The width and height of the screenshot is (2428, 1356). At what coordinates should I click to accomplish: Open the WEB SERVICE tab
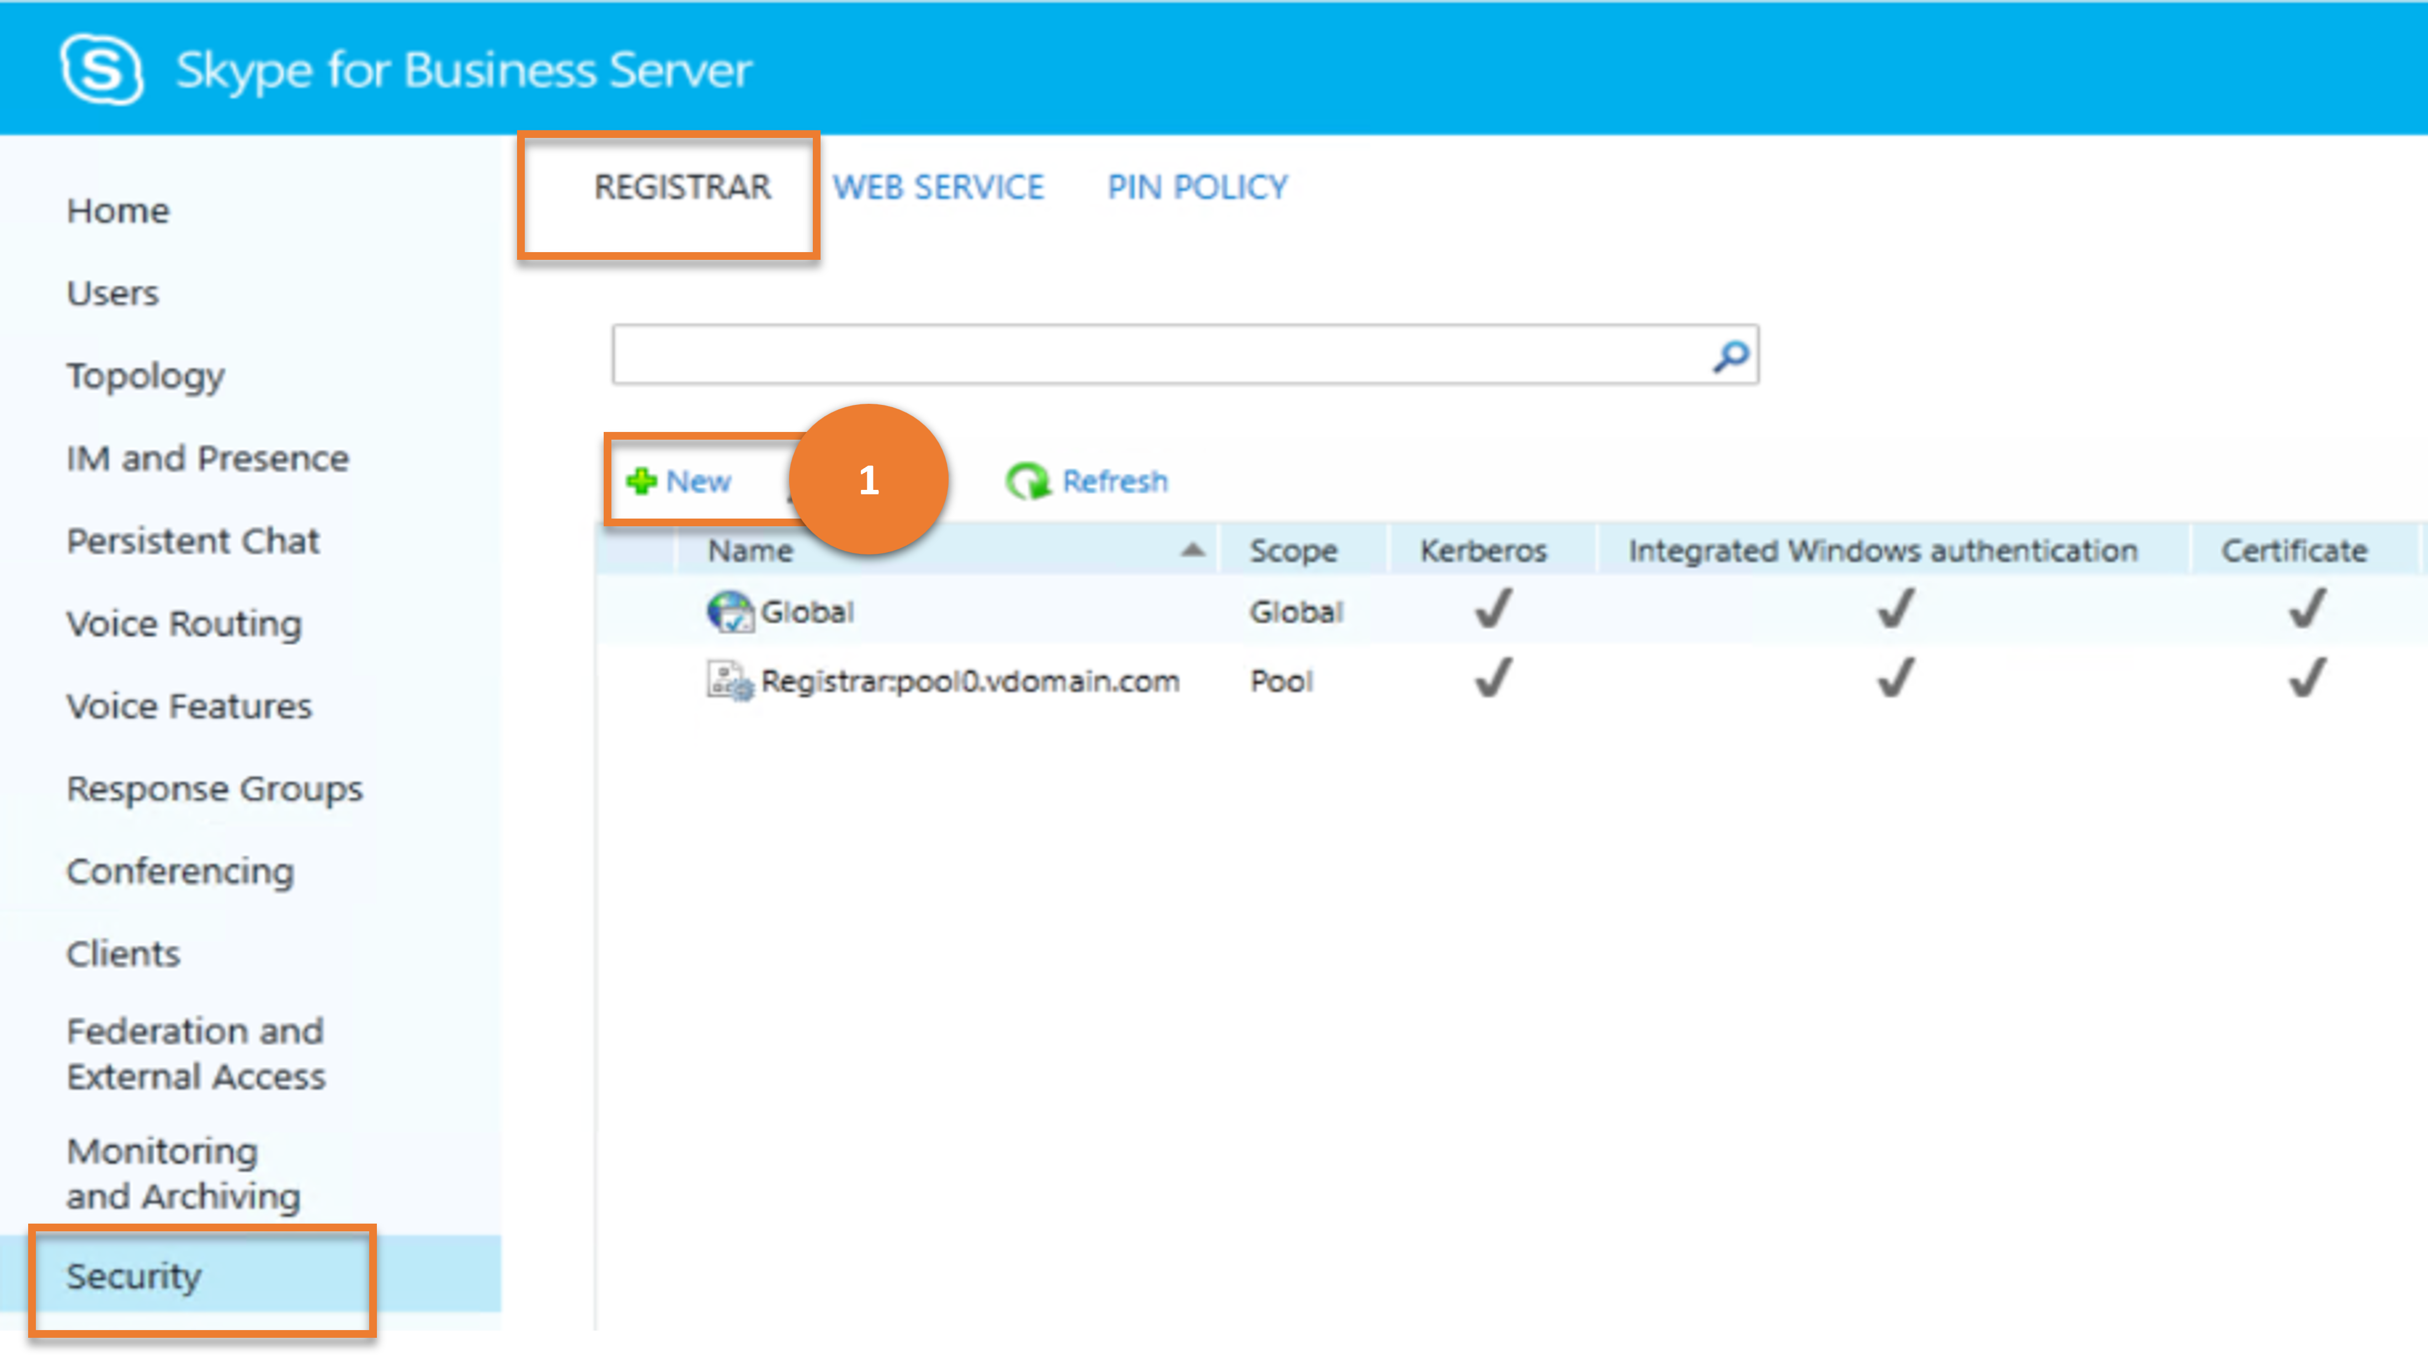coord(938,186)
